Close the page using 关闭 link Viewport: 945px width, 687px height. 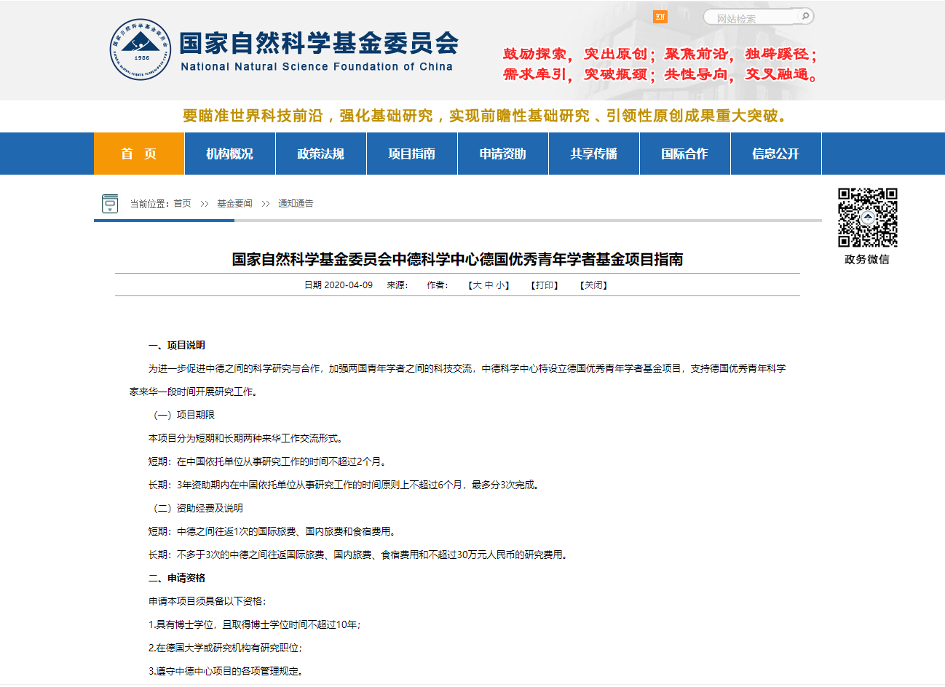point(593,285)
